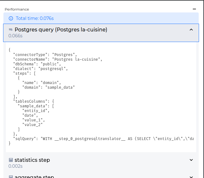The height and width of the screenshot is (178, 204).
Task: Click the Performance section label
Action: tap(17, 9)
